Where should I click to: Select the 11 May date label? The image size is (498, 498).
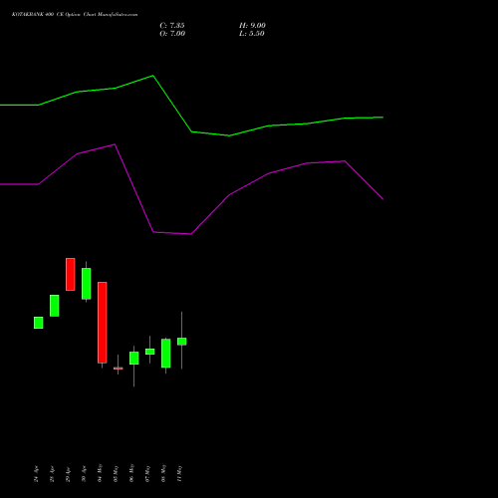point(179,473)
